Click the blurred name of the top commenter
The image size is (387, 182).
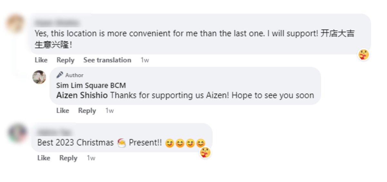click(56, 23)
